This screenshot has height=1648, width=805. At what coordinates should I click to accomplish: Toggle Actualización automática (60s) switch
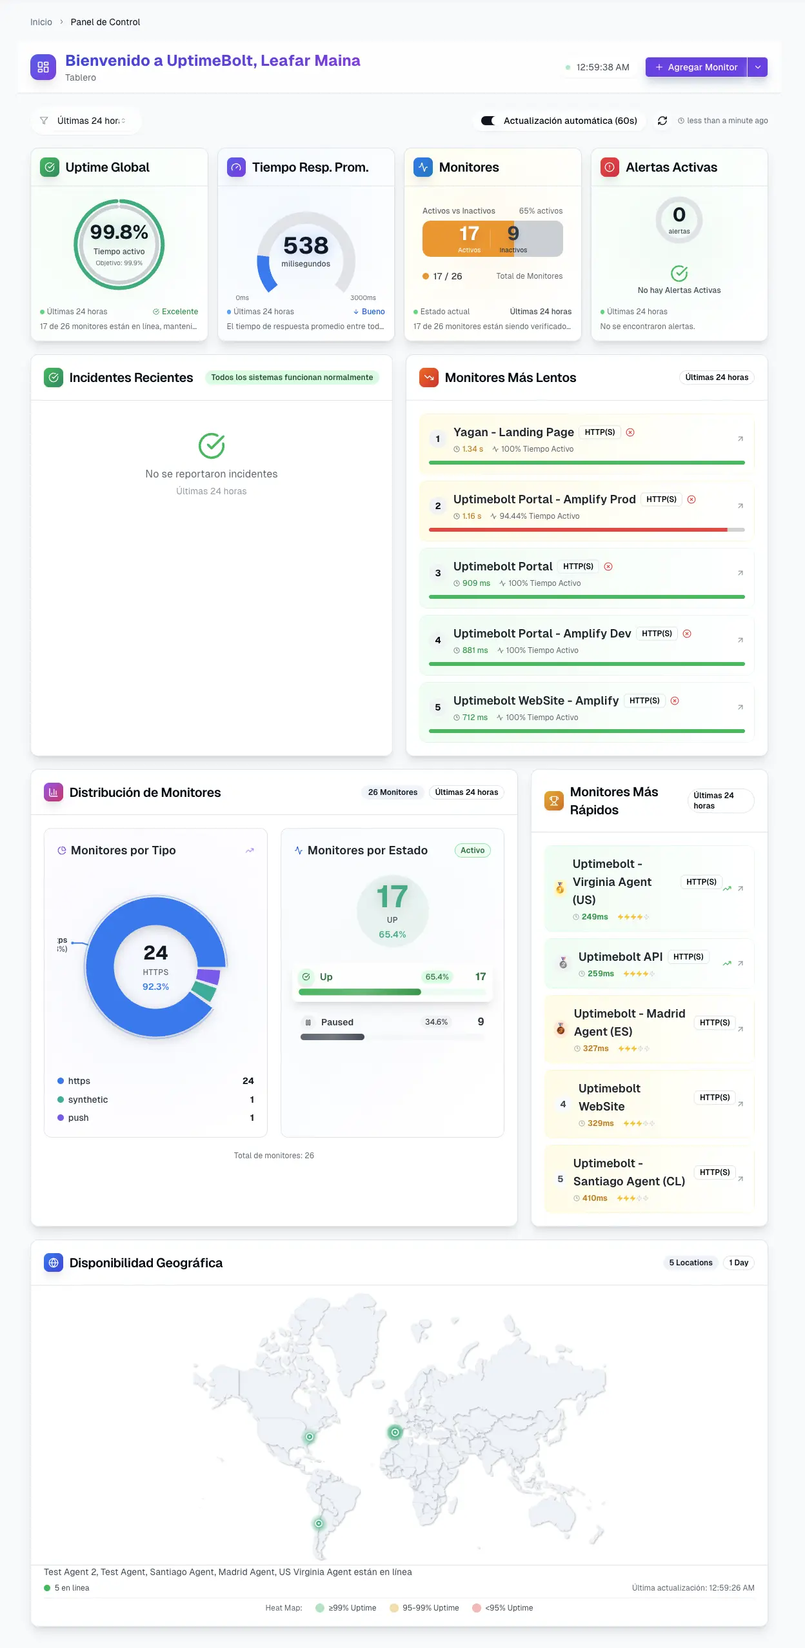tap(488, 121)
